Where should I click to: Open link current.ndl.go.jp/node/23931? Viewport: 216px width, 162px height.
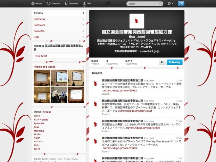(135, 111)
